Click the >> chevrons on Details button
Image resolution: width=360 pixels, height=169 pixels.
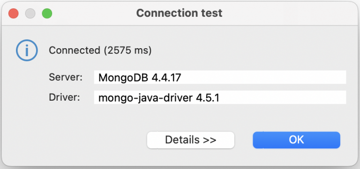210,140
